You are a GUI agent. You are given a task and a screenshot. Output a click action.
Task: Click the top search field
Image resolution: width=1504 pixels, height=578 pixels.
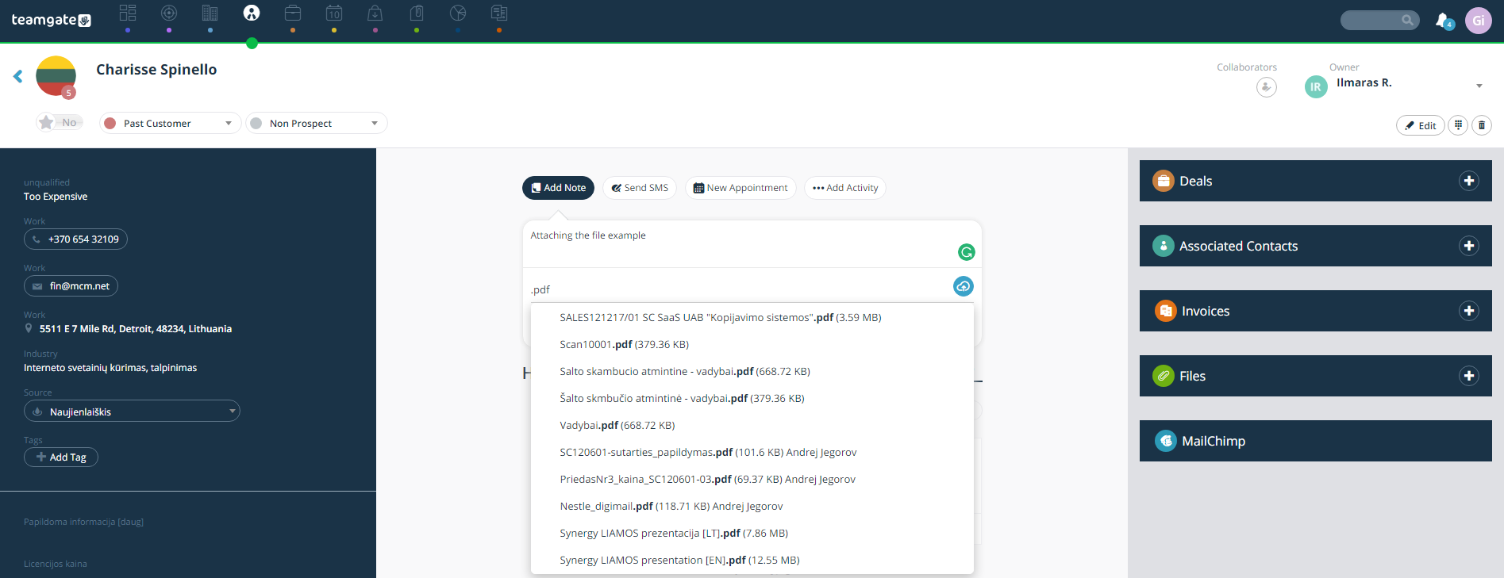[1379, 21]
